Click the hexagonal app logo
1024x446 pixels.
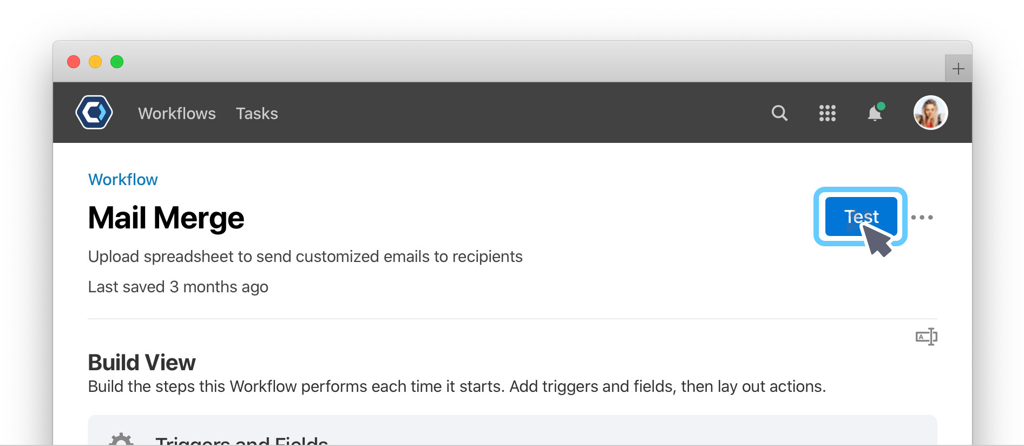pyautogui.click(x=94, y=113)
